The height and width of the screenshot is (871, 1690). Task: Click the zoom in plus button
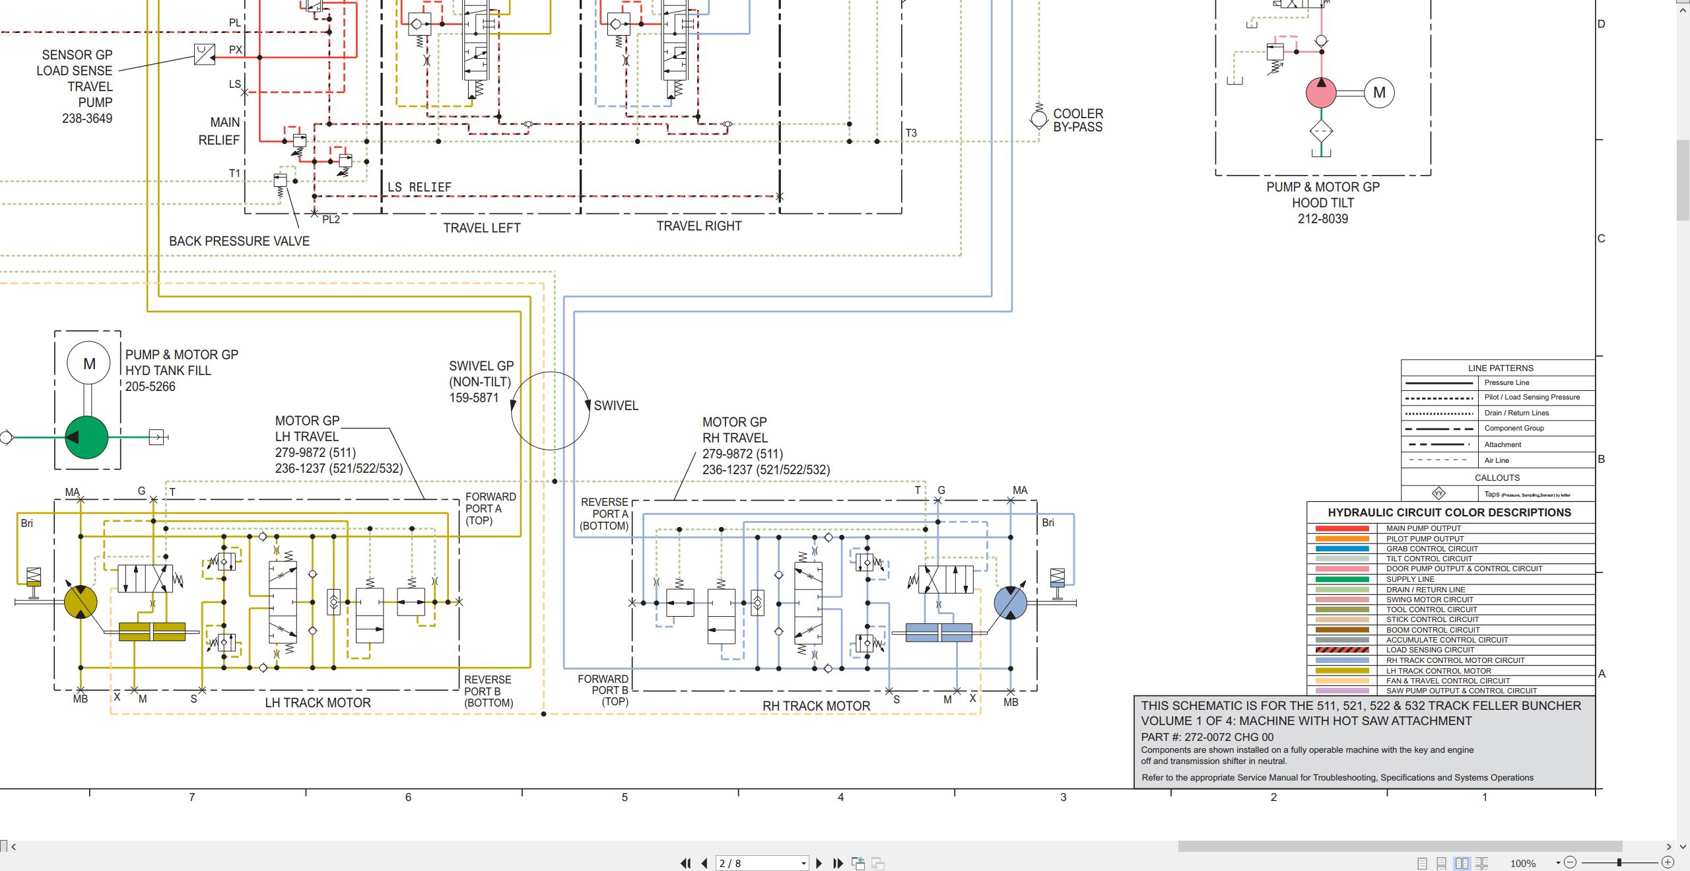click(x=1668, y=862)
